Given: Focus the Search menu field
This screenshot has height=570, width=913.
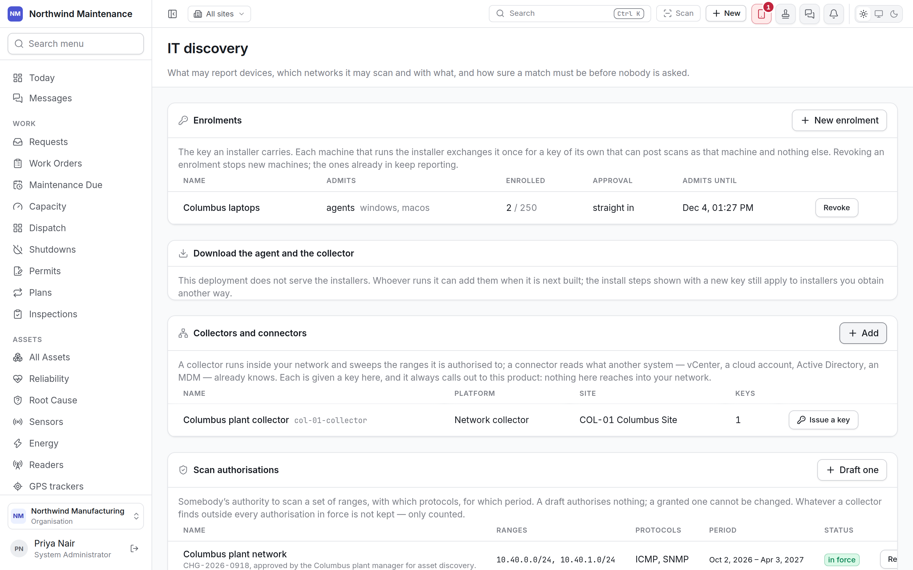Looking at the screenshot, I should coord(76,44).
